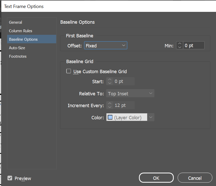Click the Layer Color swatch
The width and height of the screenshot is (216, 186).
click(x=110, y=117)
